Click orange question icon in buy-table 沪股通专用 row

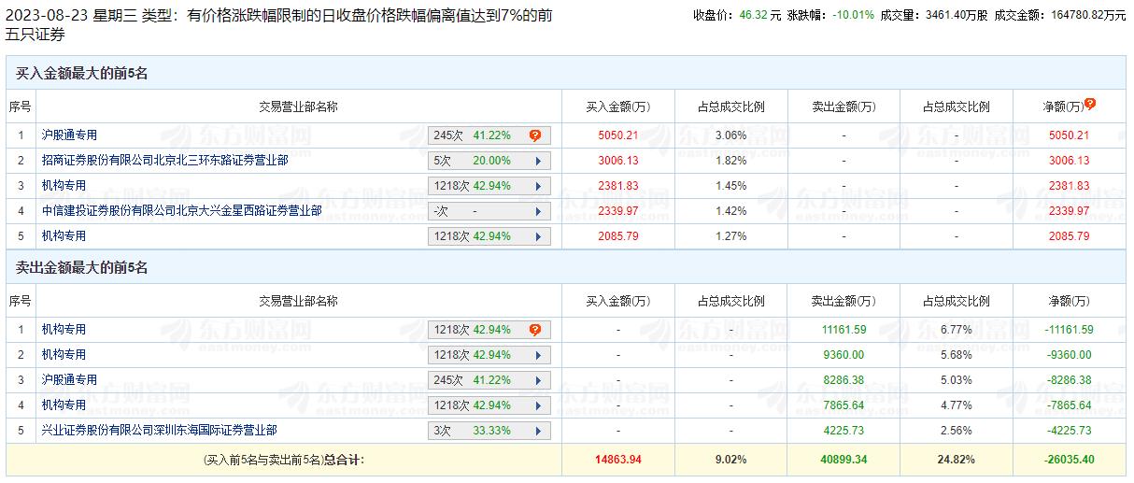tap(535, 135)
